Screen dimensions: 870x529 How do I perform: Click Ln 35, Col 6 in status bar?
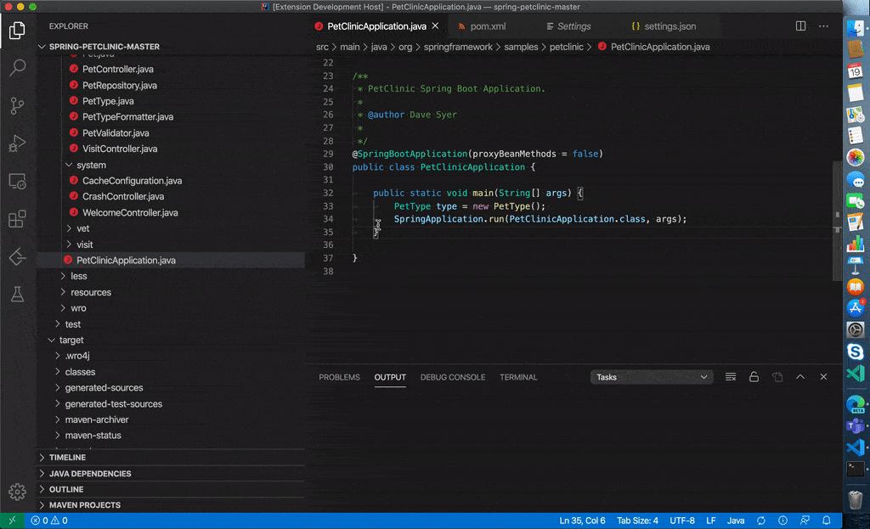[582, 521]
